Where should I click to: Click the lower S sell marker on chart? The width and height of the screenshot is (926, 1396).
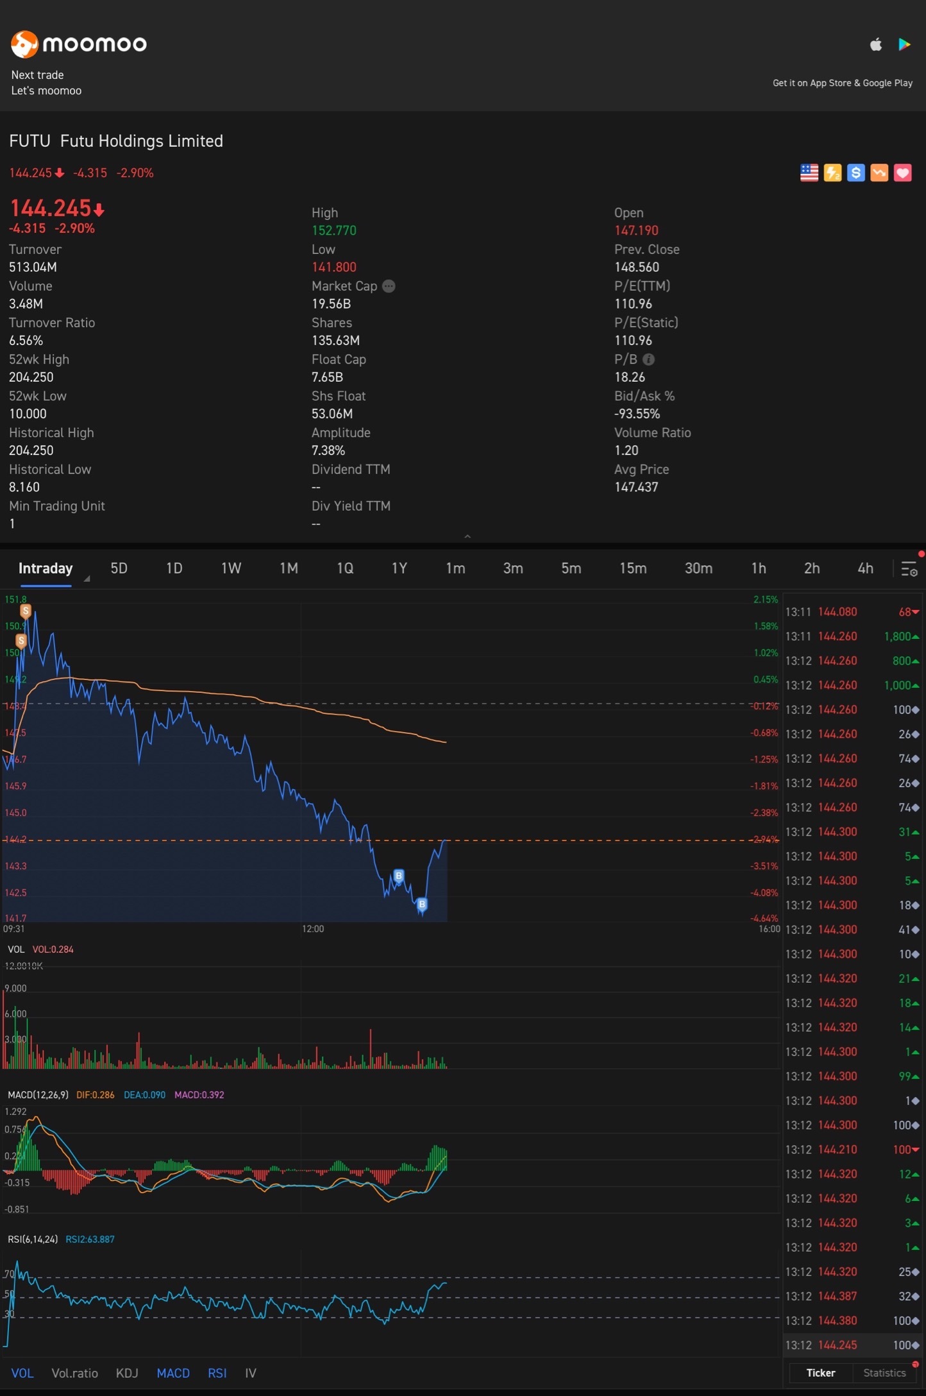coord(21,640)
